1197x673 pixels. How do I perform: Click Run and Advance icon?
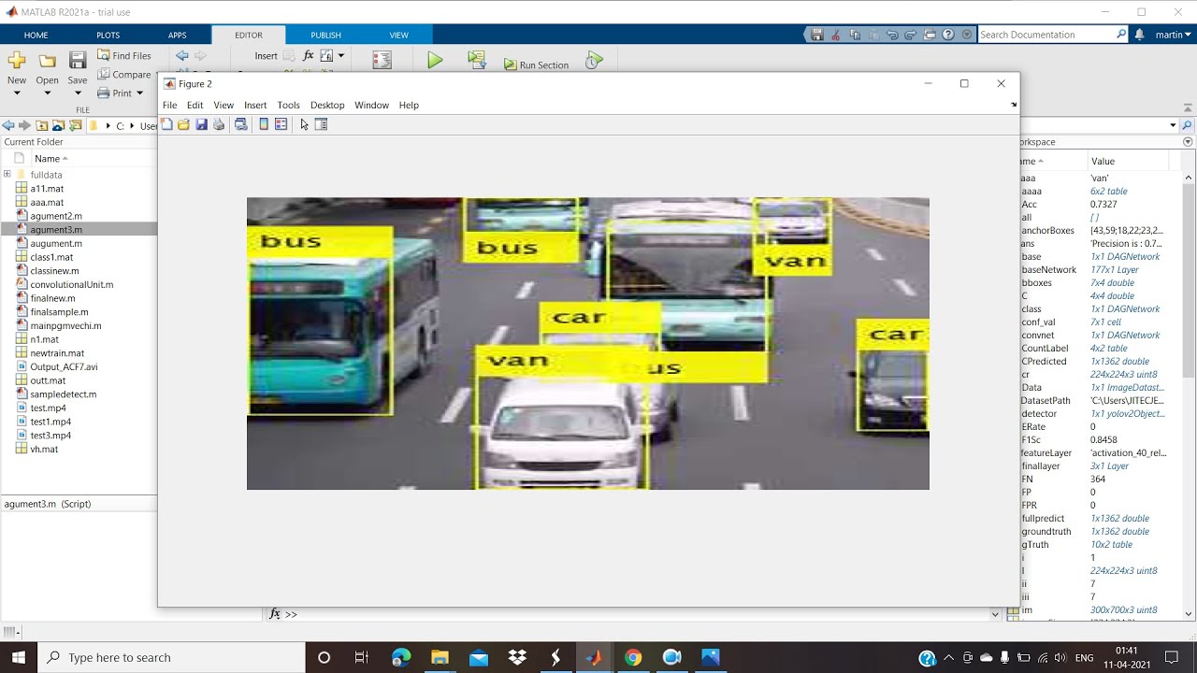(x=477, y=60)
